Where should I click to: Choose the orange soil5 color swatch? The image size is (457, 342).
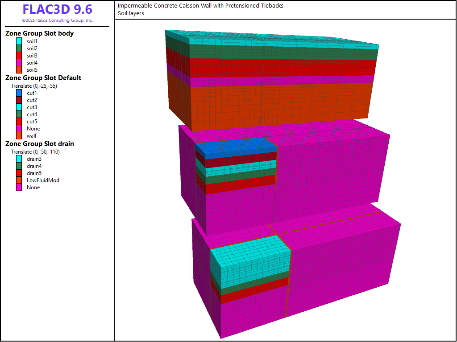19,69
